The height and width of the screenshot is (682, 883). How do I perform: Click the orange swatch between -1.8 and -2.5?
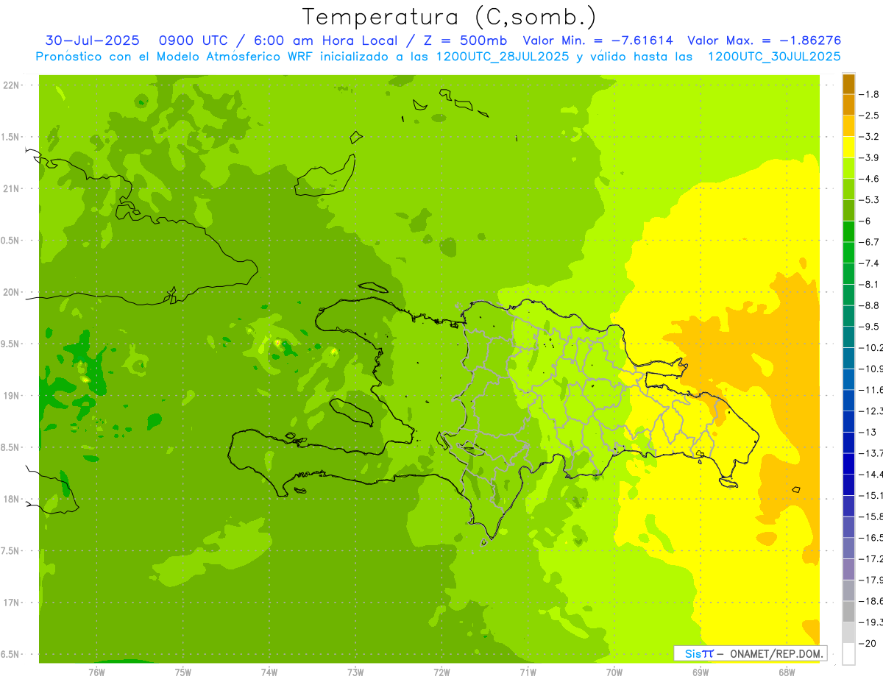tap(848, 104)
